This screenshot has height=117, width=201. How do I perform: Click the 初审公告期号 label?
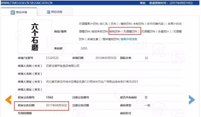[26, 98]
